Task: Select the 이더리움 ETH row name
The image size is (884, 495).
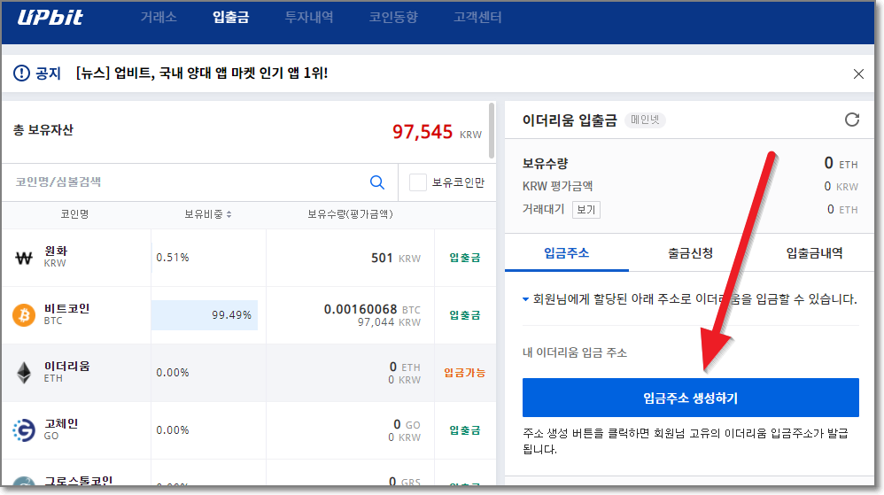Action: 67,372
